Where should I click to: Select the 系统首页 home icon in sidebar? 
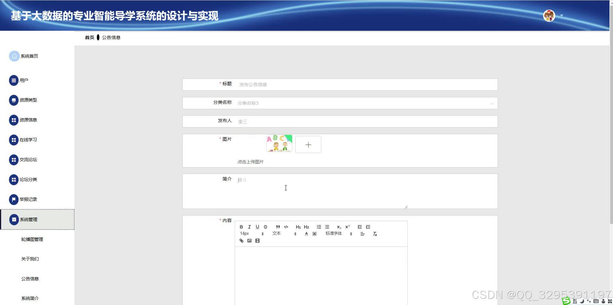(14, 56)
